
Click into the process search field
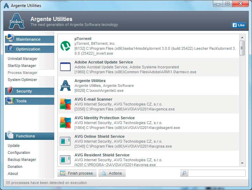[x=217, y=173]
